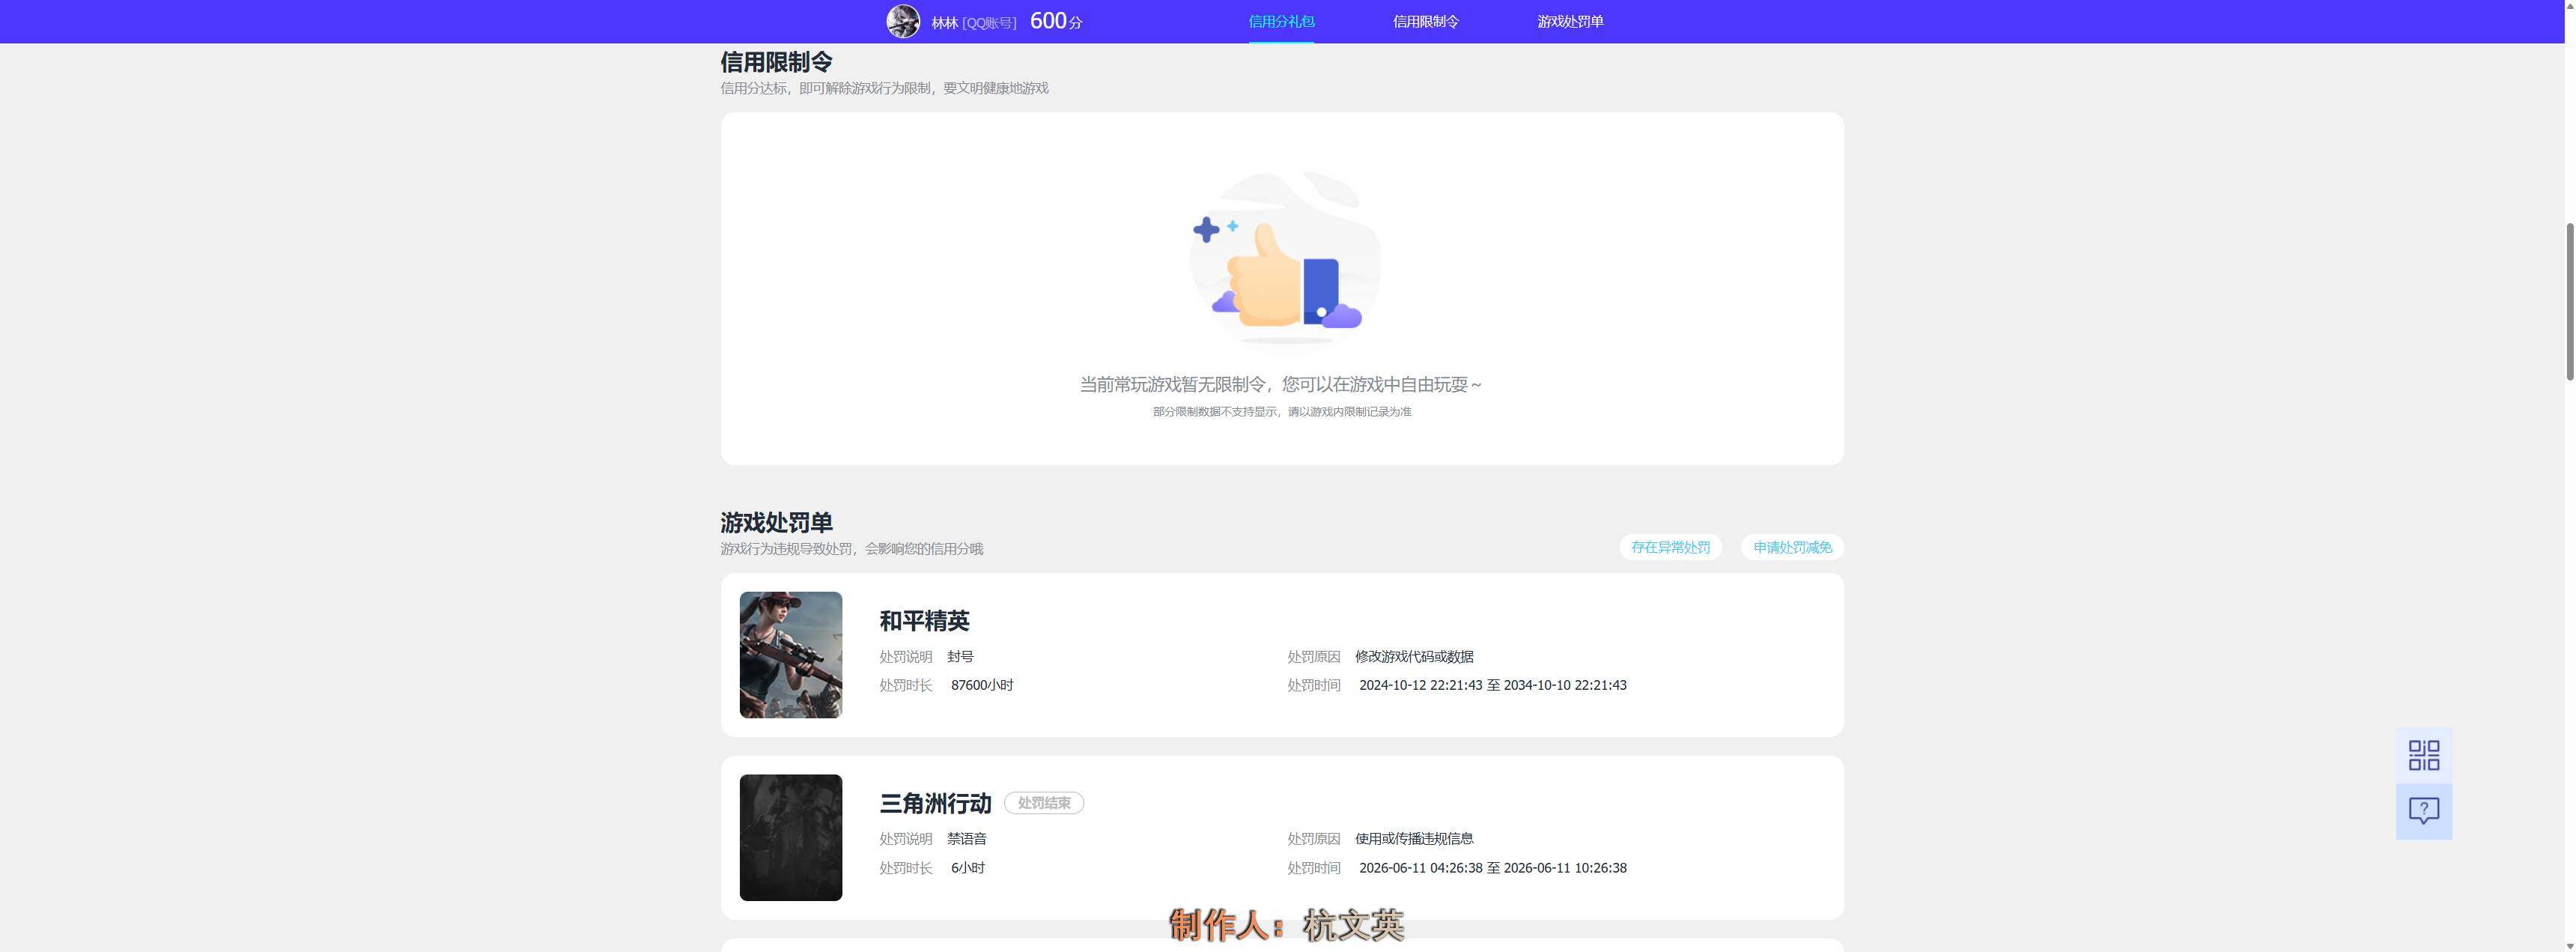Image resolution: width=2576 pixels, height=952 pixels.
Task: Click the 使用或传播违规信息 reason text
Action: coord(1414,839)
